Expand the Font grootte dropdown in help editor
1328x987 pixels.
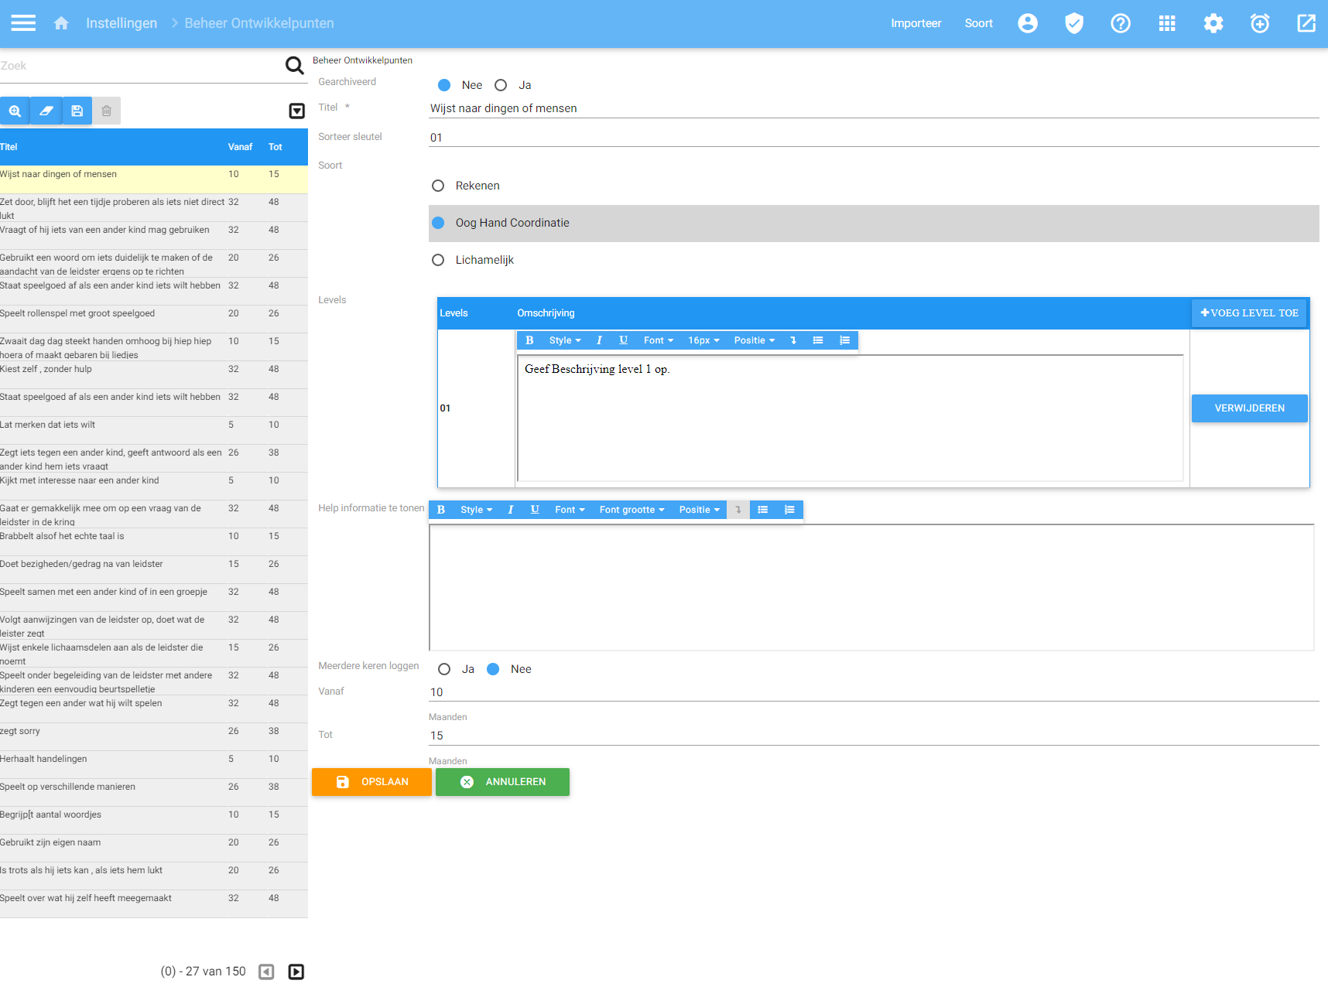tap(631, 510)
